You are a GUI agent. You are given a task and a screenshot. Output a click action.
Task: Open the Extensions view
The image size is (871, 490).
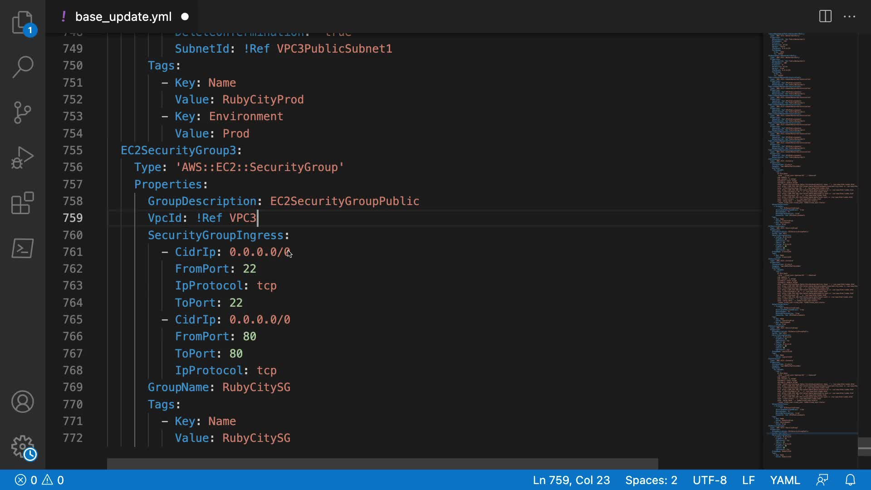click(22, 203)
